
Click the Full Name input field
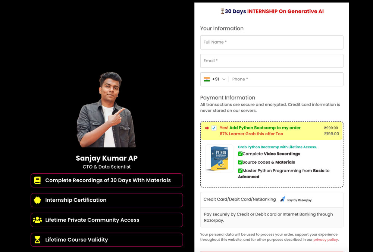coord(272,42)
